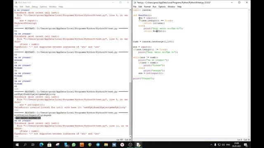264x148 pixels.
Task: Click the test.py window title bar icon
Action: (x=135, y=2)
